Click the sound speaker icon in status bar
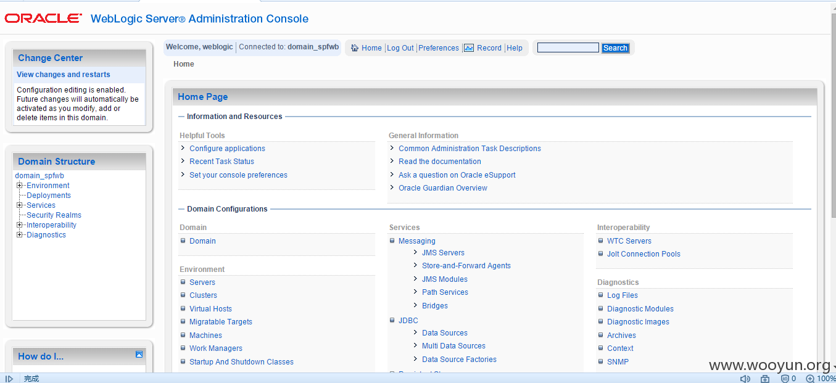 (745, 379)
